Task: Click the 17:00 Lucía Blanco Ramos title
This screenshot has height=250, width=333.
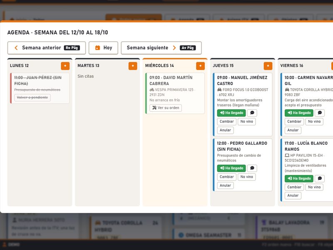Action: click(306, 146)
